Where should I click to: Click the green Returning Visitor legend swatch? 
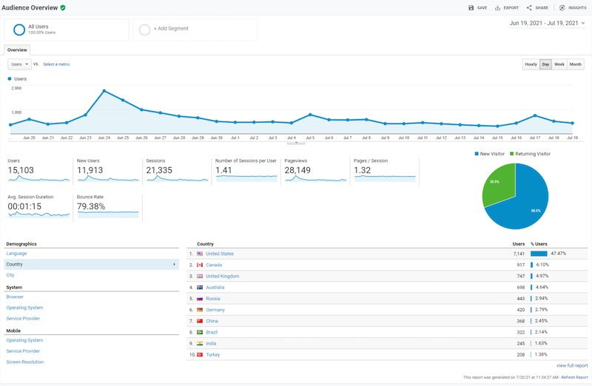click(512, 154)
